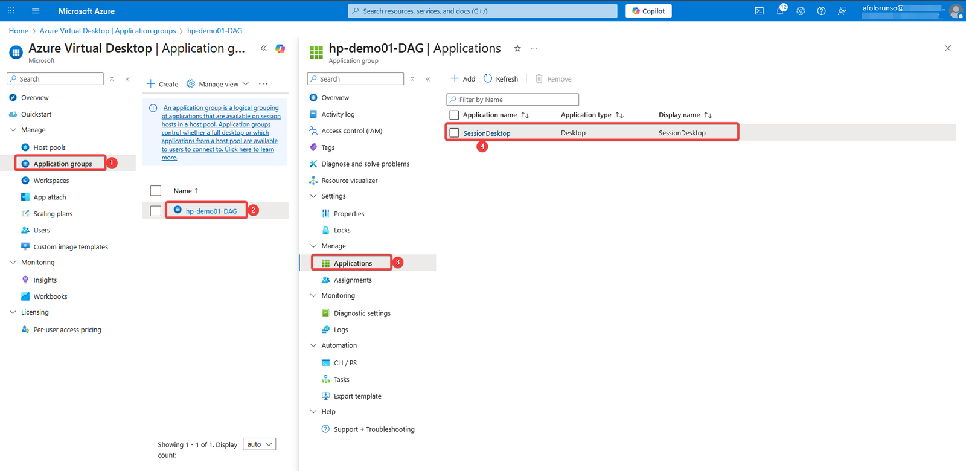Open the SessionDesktop application link
The image size is (966, 471).
[487, 133]
